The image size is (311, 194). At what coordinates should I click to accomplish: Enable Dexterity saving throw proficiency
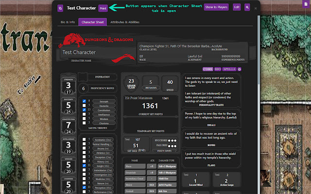coord(85,105)
